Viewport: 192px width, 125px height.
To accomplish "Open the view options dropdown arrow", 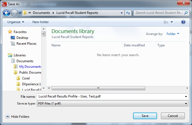I will [x=172, y=22].
